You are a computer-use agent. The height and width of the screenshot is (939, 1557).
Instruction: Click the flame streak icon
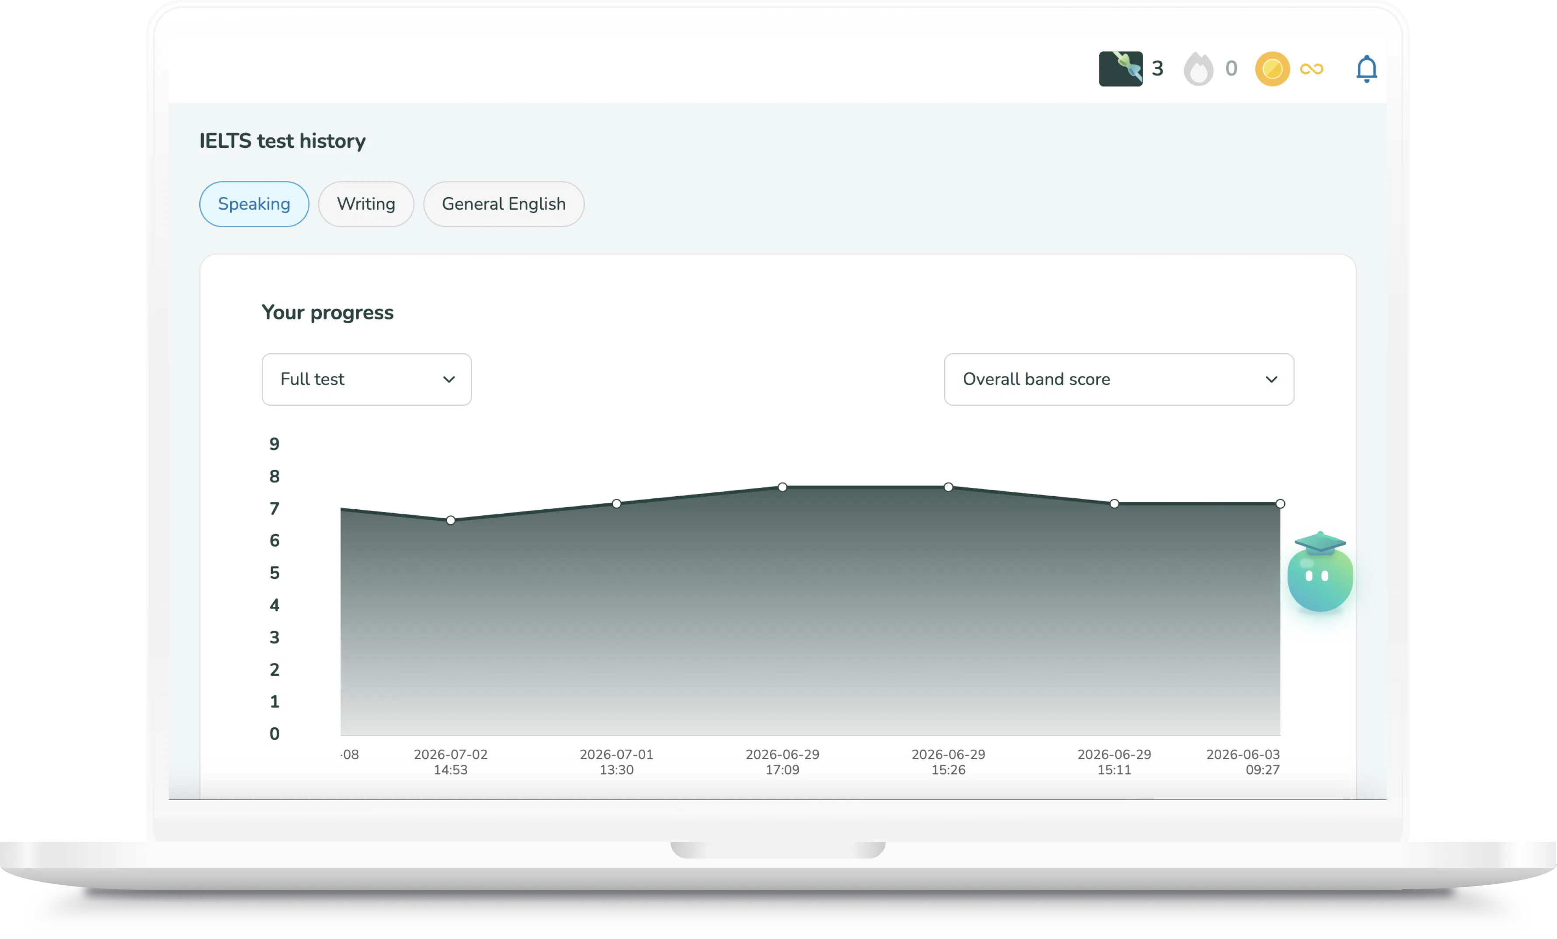(x=1199, y=69)
